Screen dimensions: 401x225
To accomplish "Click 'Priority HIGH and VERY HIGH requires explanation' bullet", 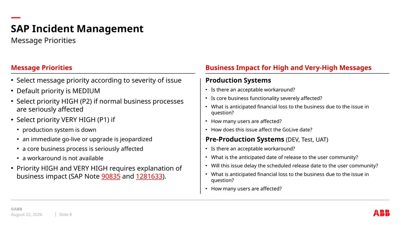I will pyautogui.click(x=99, y=172).
